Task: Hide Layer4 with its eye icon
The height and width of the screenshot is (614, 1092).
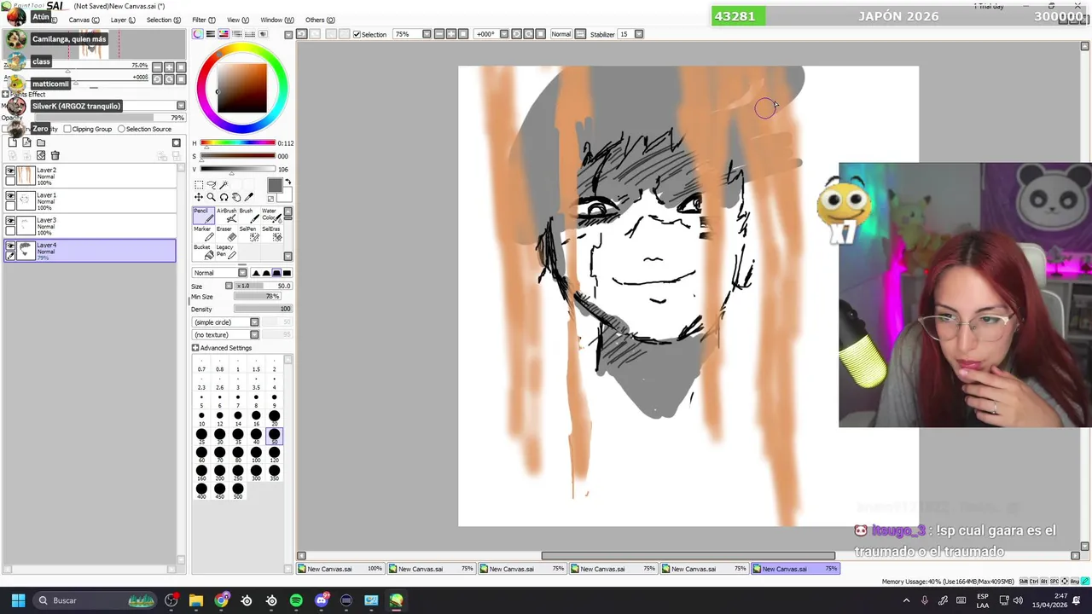Action: pyautogui.click(x=10, y=246)
